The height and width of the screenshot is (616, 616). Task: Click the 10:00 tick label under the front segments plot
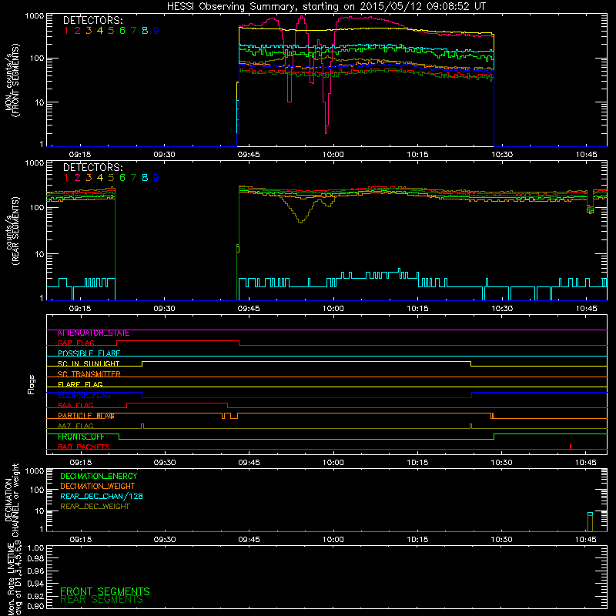pos(333,155)
